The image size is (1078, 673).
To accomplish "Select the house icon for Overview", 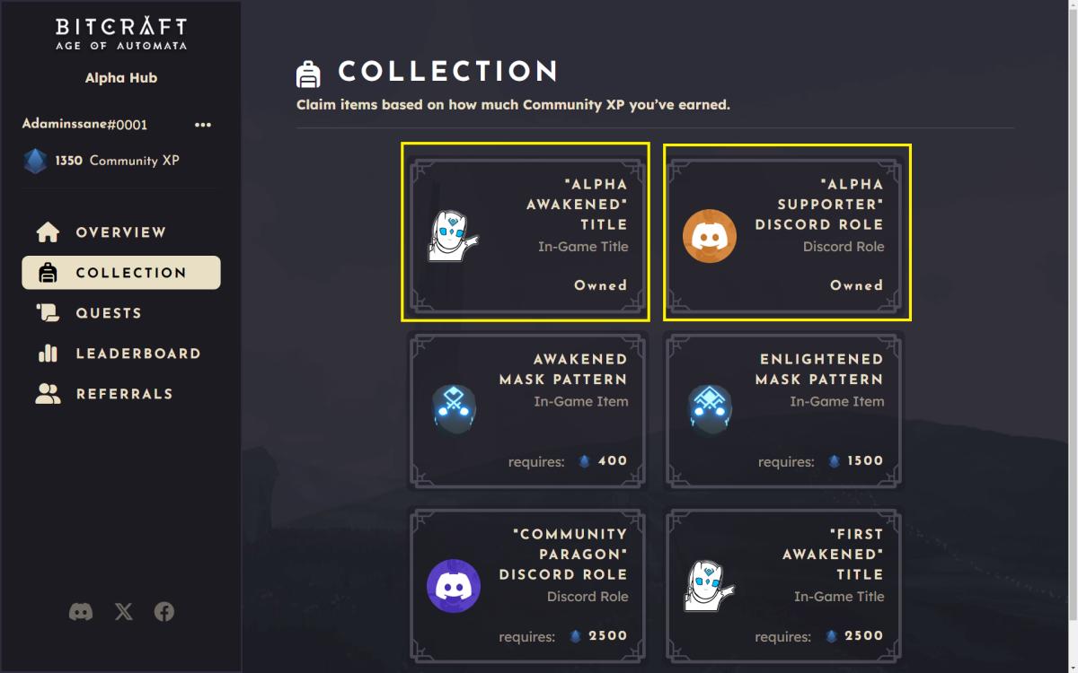I will point(47,232).
